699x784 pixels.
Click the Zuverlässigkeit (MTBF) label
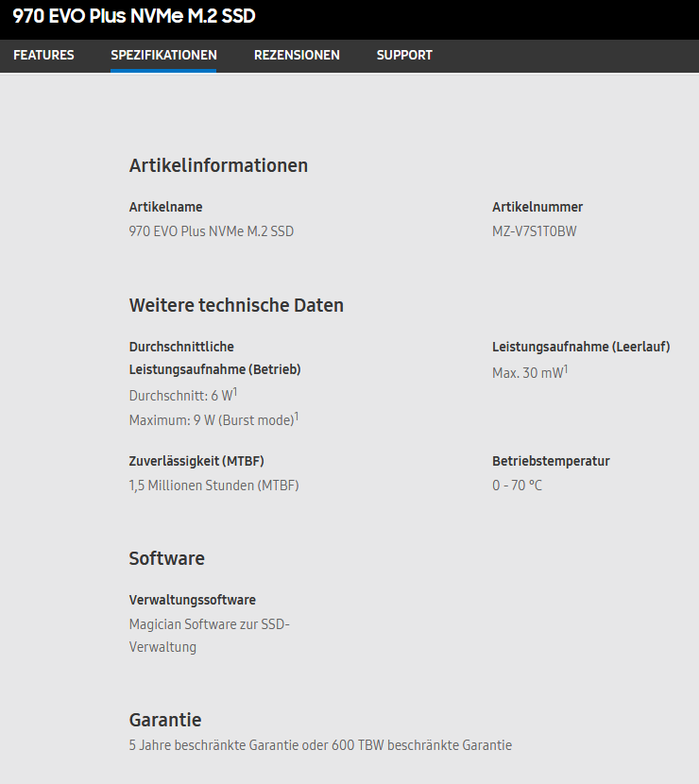pyautogui.click(x=196, y=461)
